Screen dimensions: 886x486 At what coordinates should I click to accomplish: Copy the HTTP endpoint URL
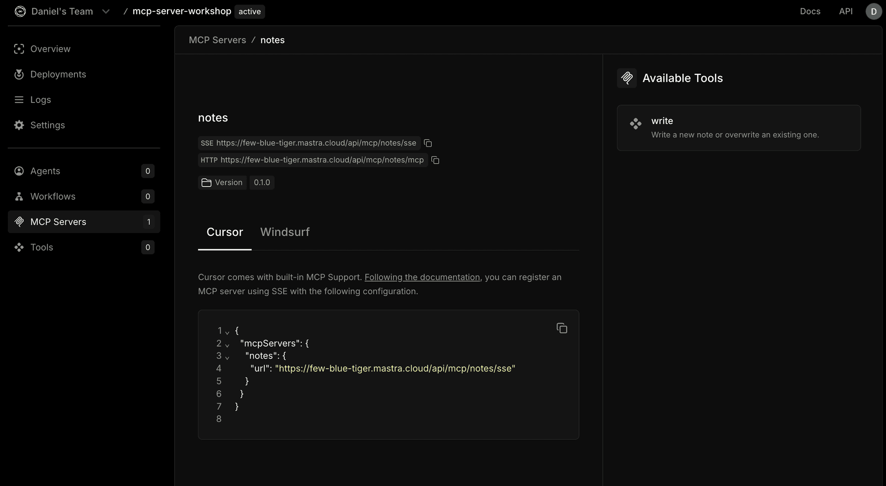point(435,160)
